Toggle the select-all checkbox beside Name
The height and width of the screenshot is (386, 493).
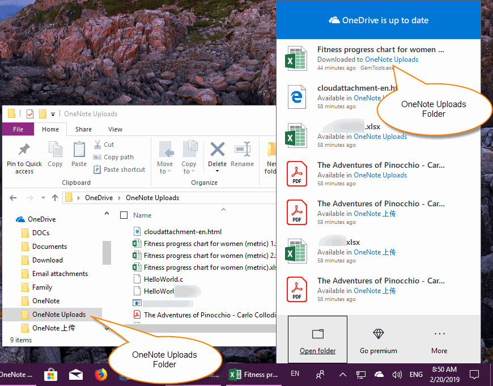click(x=124, y=215)
